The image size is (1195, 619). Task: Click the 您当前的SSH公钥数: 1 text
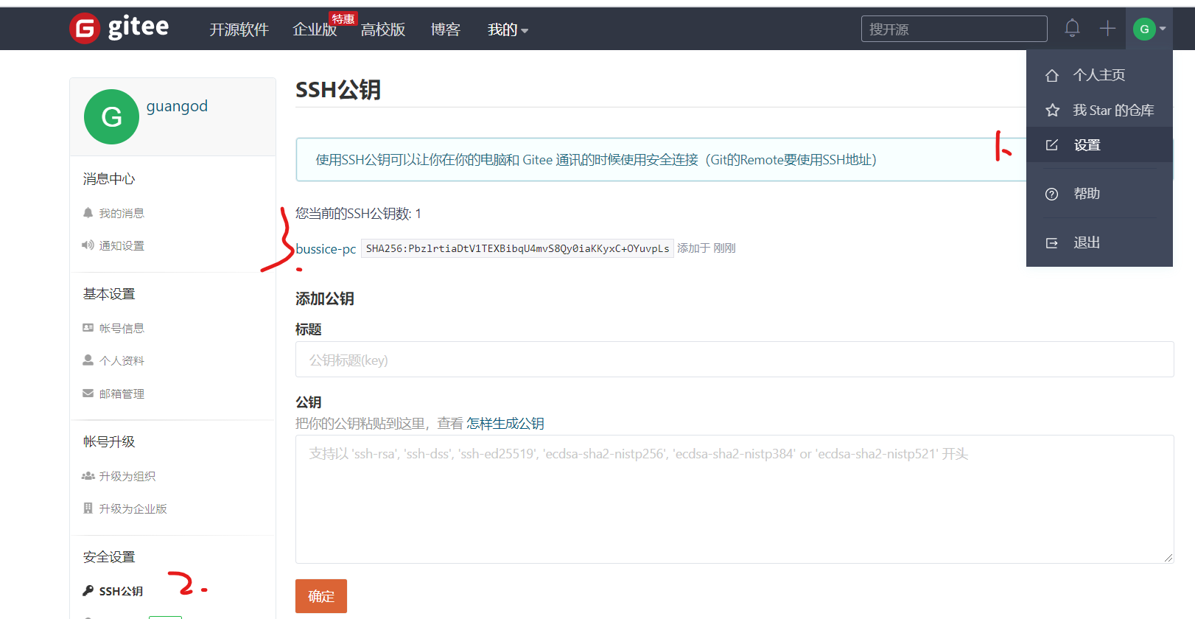358,214
